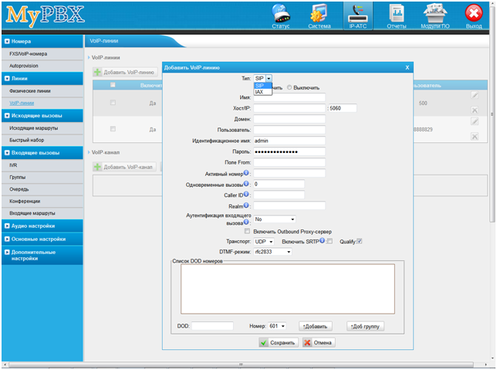Open the DTMF-режим dropdown
The image size is (497, 370).
(x=272, y=252)
